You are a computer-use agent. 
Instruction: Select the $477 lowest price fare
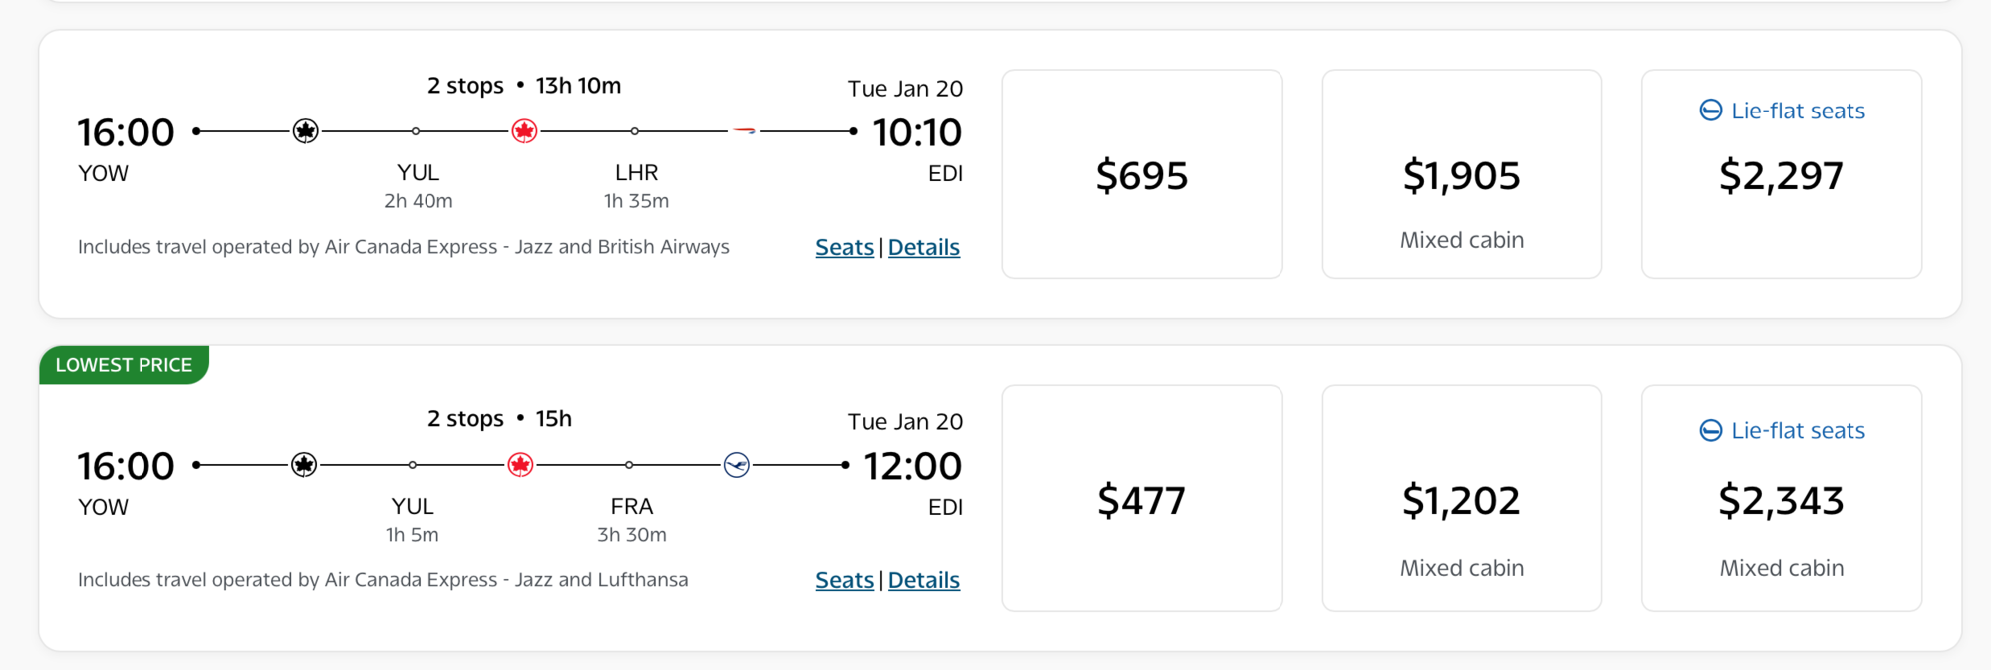coord(1142,499)
